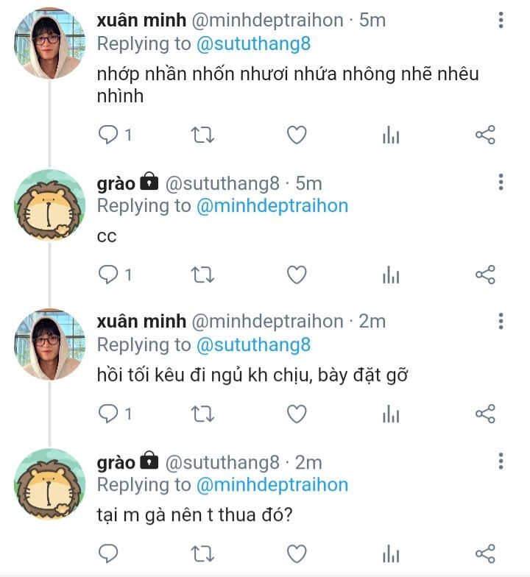Share xuân minh's first tweet
530x577 pixels.
[485, 135]
